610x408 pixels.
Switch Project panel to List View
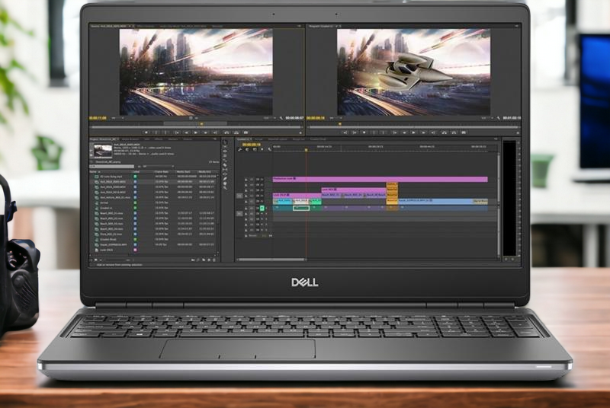91,260
